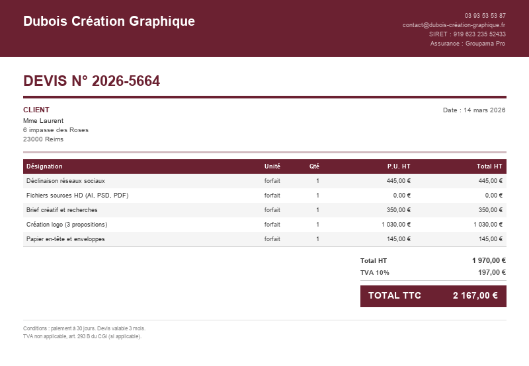The width and height of the screenshot is (529, 366).
Task: Click forfait unit in Fichiers sources row
Action: click(x=272, y=196)
